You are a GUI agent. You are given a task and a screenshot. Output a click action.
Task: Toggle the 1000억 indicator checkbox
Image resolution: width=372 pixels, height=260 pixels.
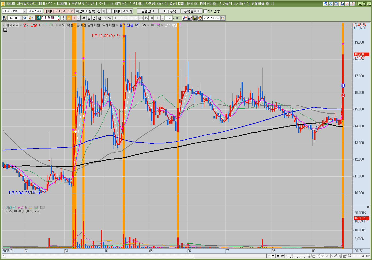tap(149, 25)
